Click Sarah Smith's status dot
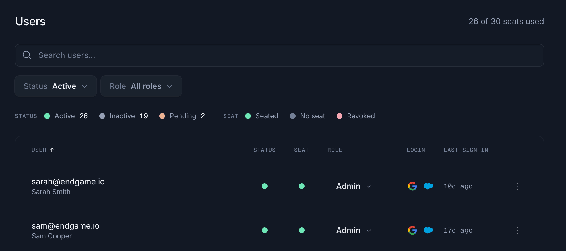The width and height of the screenshot is (566, 251). click(265, 186)
